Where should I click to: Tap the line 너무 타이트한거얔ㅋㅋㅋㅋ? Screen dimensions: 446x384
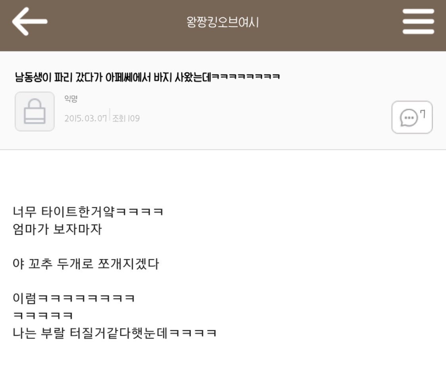click(88, 212)
